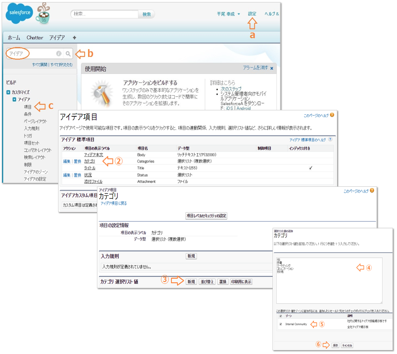Click 編集 in the 状況 row

coord(67,175)
